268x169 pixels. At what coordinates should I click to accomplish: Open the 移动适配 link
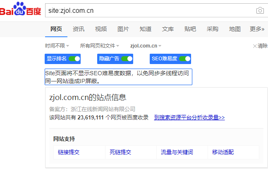tap(223, 152)
